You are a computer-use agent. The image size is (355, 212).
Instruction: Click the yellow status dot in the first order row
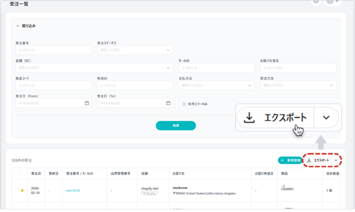[x=22, y=190]
